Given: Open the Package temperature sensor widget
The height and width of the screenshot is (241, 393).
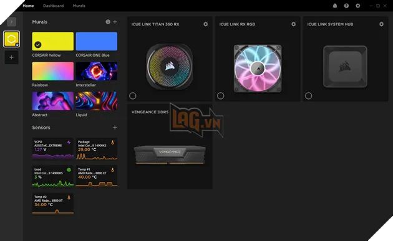Looking at the screenshot, I should [x=97, y=149].
